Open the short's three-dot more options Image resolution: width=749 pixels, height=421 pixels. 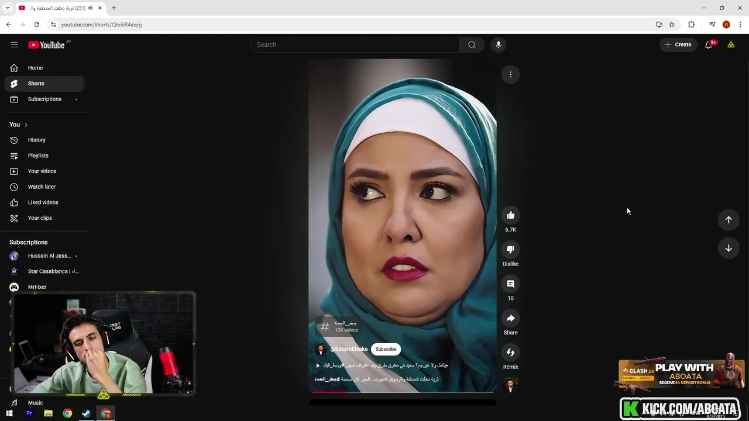[x=510, y=74]
